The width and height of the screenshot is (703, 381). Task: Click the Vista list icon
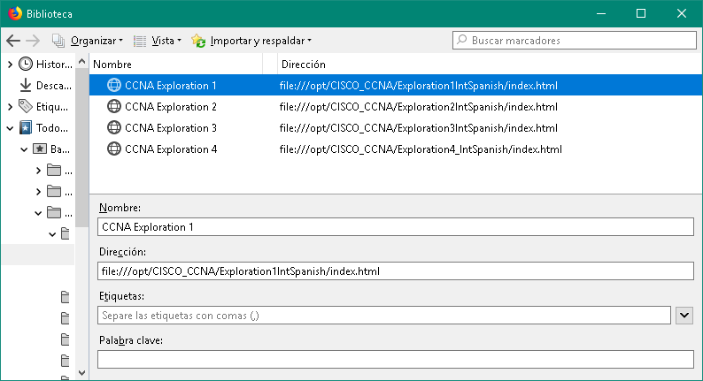coord(140,42)
